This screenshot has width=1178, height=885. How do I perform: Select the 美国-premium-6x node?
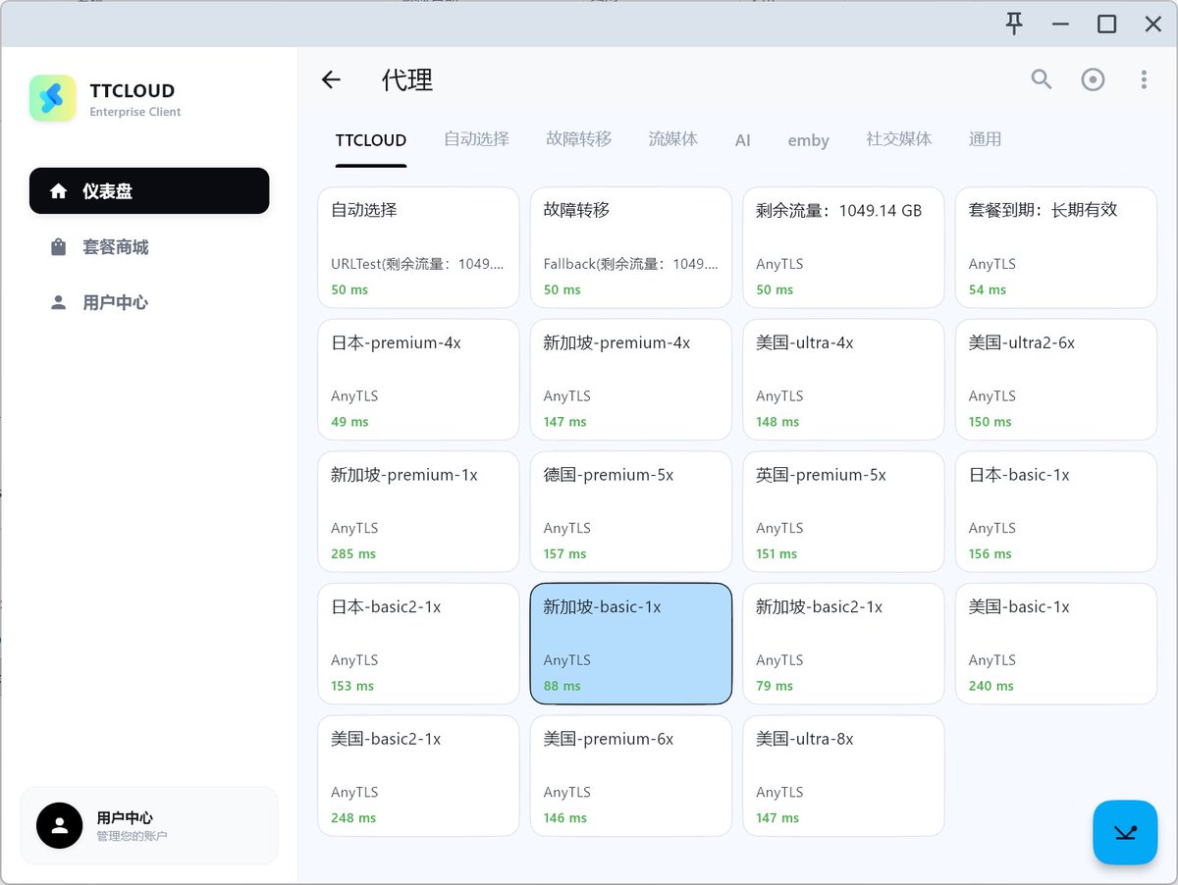pyautogui.click(x=631, y=776)
